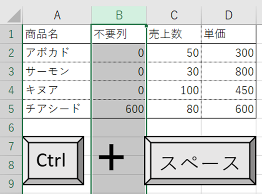Click the cell containing 100
Image resolution: width=262 pixels, height=194 pixels.
tap(174, 90)
